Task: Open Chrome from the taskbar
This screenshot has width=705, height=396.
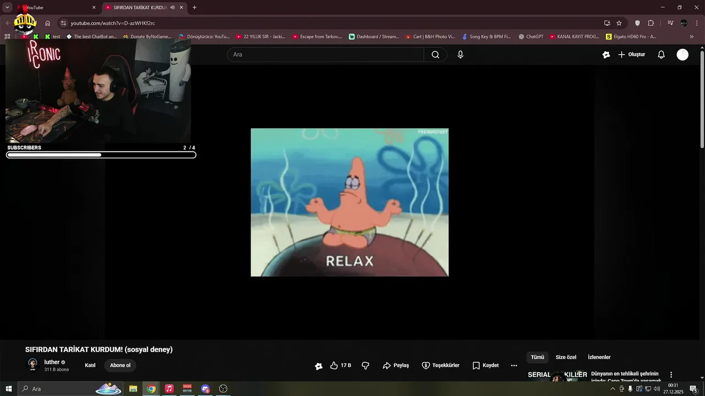Action: pyautogui.click(x=151, y=389)
